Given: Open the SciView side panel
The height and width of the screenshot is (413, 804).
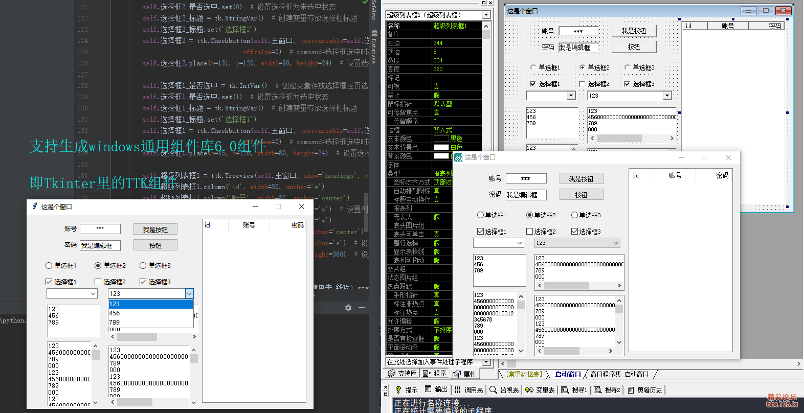Looking at the screenshot, I should [373, 10].
